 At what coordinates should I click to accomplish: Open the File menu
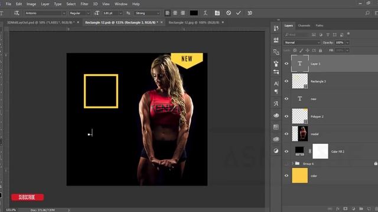point(8,4)
